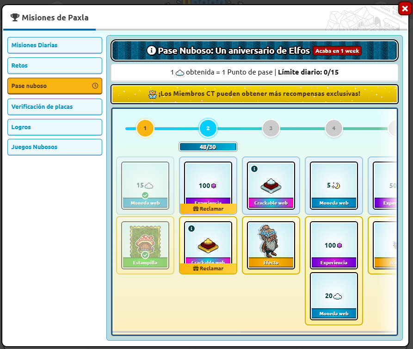Click the info icon on Crackable web reward
The image size is (413, 349).
[254, 169]
